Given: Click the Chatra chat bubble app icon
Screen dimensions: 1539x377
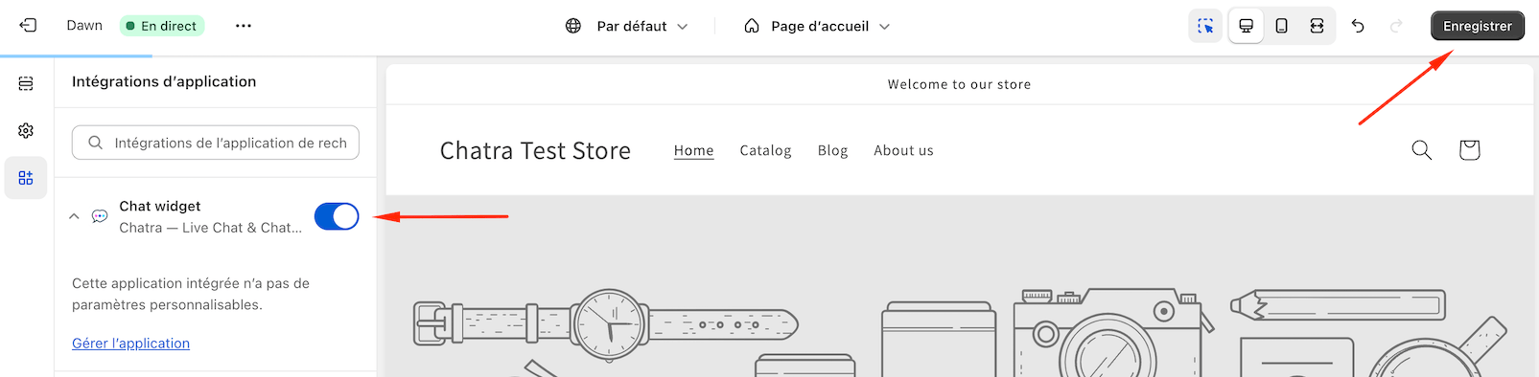Looking at the screenshot, I should tap(100, 216).
